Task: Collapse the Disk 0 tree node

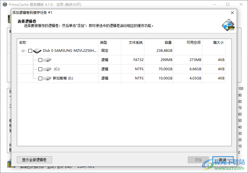Action: pyautogui.click(x=23, y=51)
